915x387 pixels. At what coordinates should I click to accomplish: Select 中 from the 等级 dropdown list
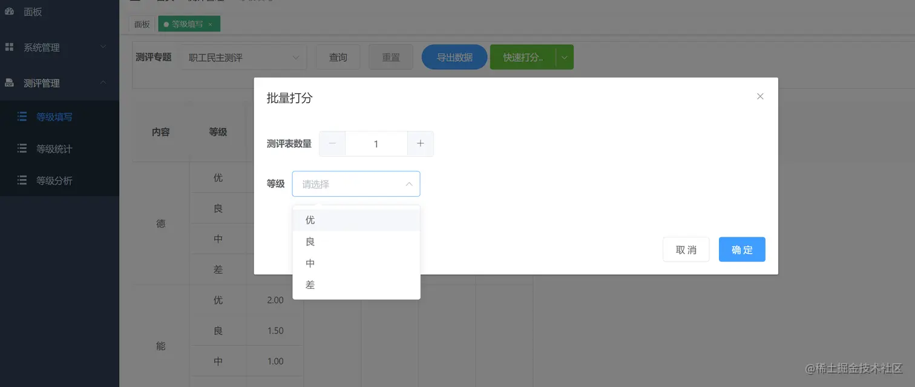click(x=356, y=263)
